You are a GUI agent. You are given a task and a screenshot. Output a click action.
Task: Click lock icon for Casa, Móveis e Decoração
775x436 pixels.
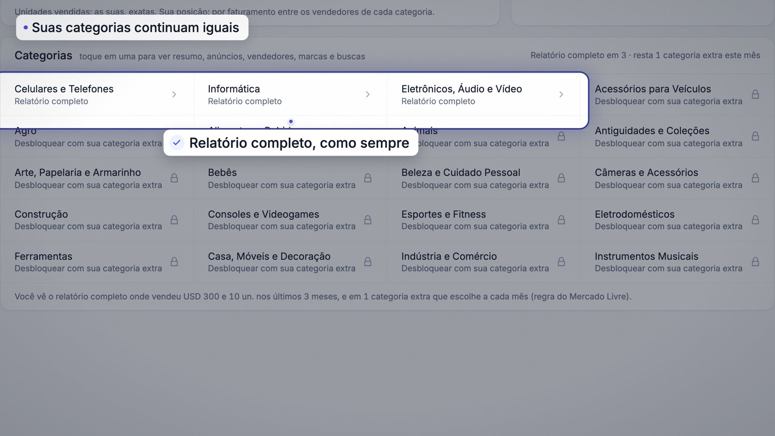(x=368, y=262)
